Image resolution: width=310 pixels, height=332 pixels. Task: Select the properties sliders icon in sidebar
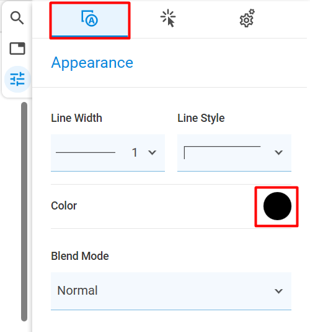pyautogui.click(x=17, y=79)
